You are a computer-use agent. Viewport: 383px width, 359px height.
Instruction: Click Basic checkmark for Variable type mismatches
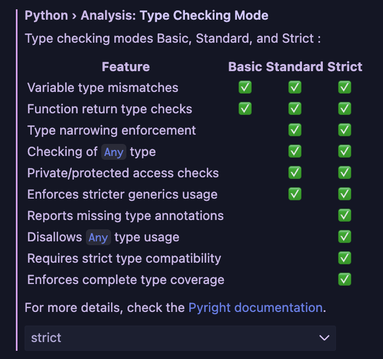click(x=245, y=88)
